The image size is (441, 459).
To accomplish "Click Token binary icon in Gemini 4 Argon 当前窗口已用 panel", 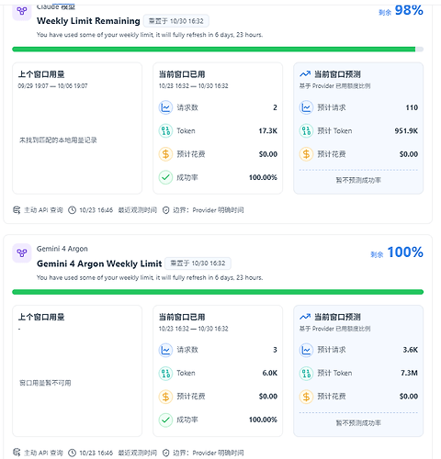I will pyautogui.click(x=165, y=373).
